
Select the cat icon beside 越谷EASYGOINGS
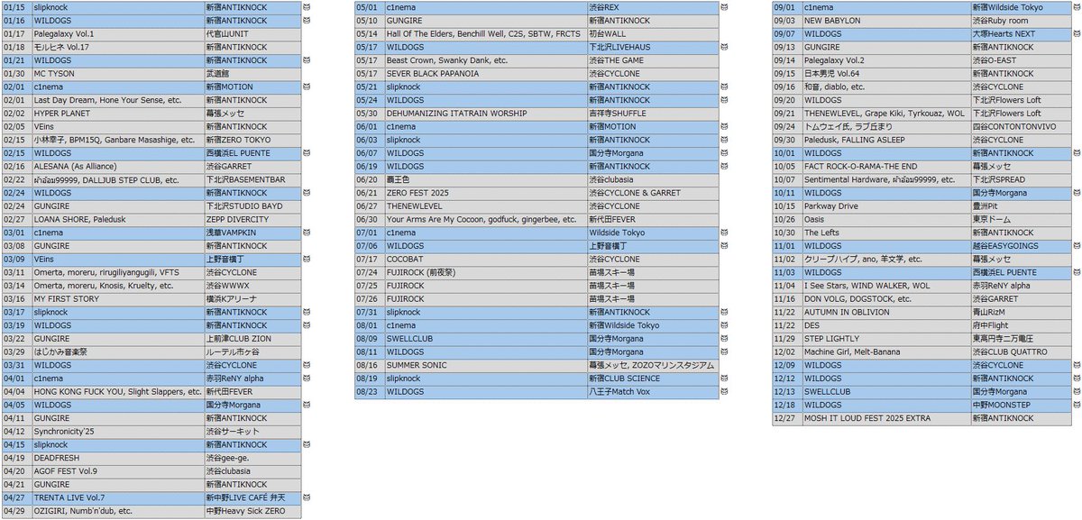tap(1077, 246)
